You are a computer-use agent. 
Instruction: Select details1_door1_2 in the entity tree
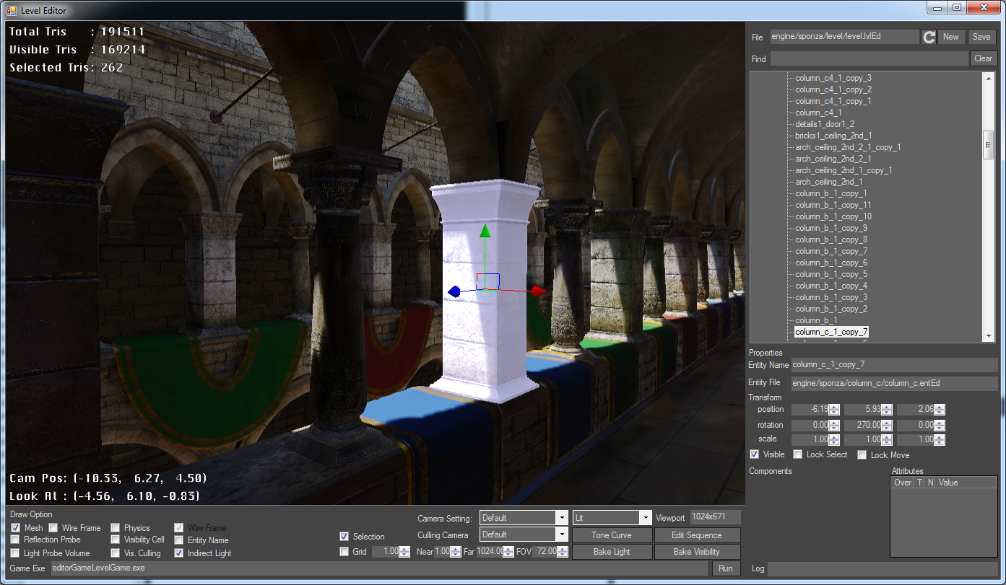tap(825, 124)
